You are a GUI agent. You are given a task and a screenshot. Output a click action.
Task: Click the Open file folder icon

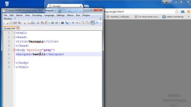(x=11, y=23)
